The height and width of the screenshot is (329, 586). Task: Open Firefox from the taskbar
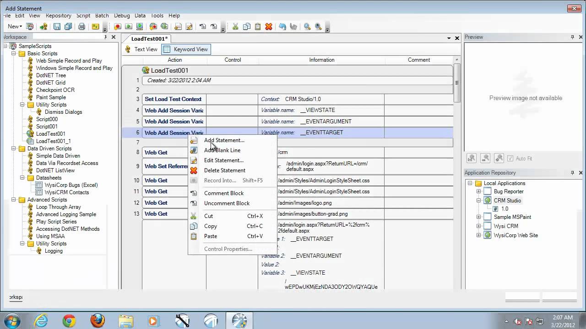(98, 321)
